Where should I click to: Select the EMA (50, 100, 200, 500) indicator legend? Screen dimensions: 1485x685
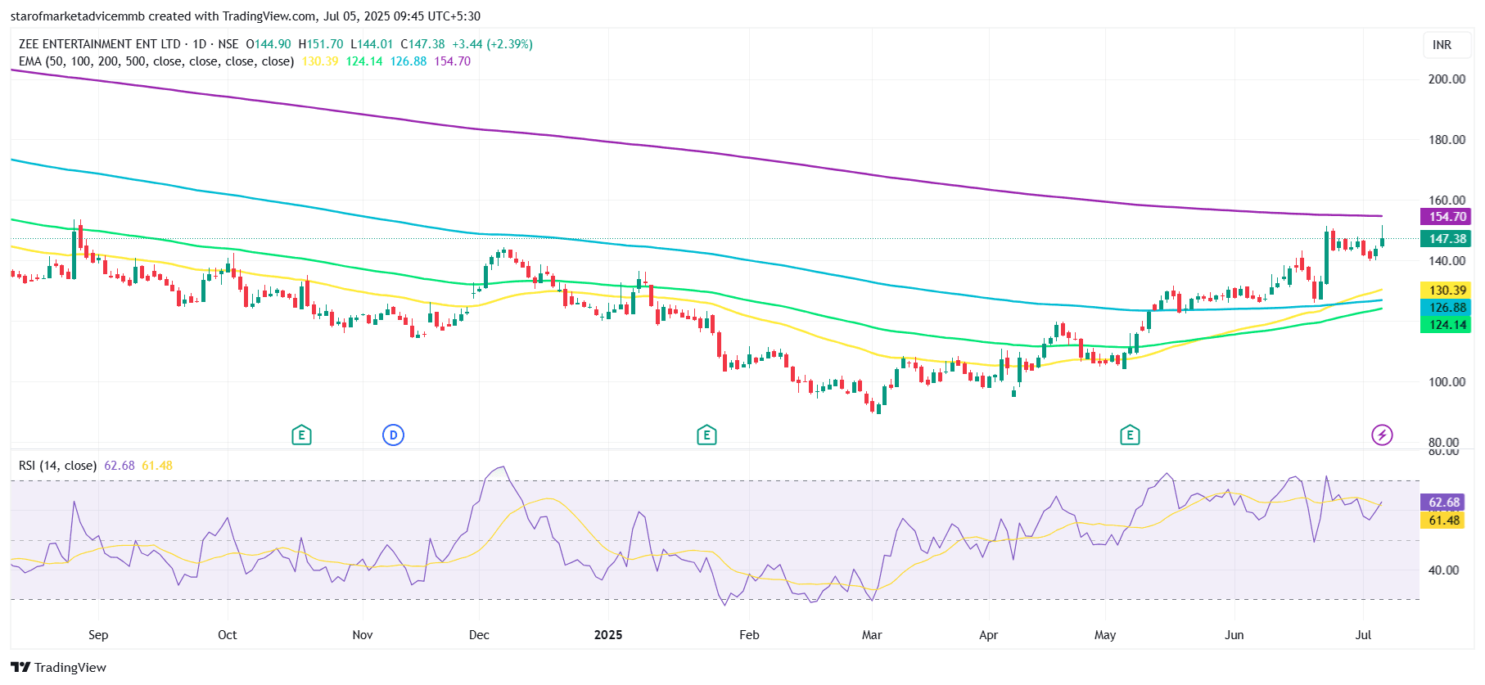156,61
